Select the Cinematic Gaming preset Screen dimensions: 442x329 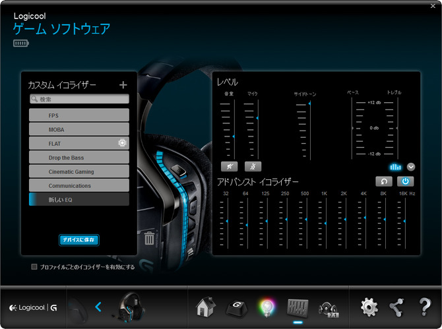tap(79, 171)
